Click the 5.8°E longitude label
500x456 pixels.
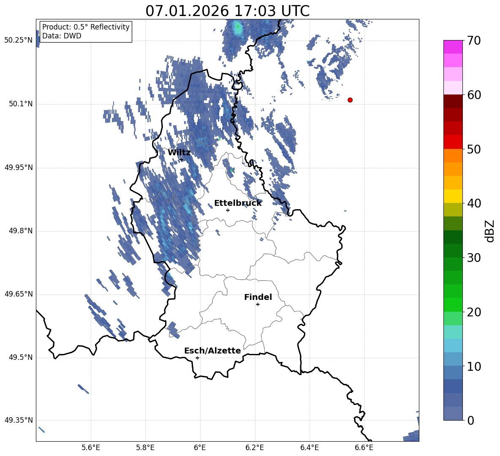tap(145, 448)
